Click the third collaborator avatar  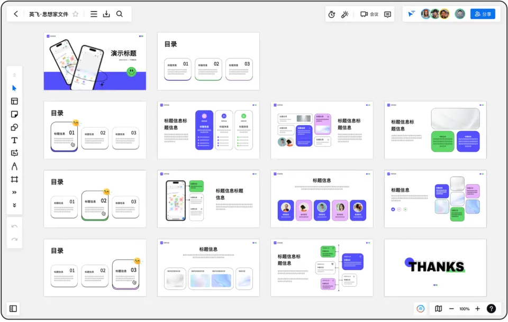coord(444,14)
